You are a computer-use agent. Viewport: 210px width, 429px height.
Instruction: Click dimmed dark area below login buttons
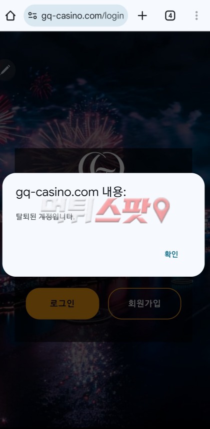(105, 383)
